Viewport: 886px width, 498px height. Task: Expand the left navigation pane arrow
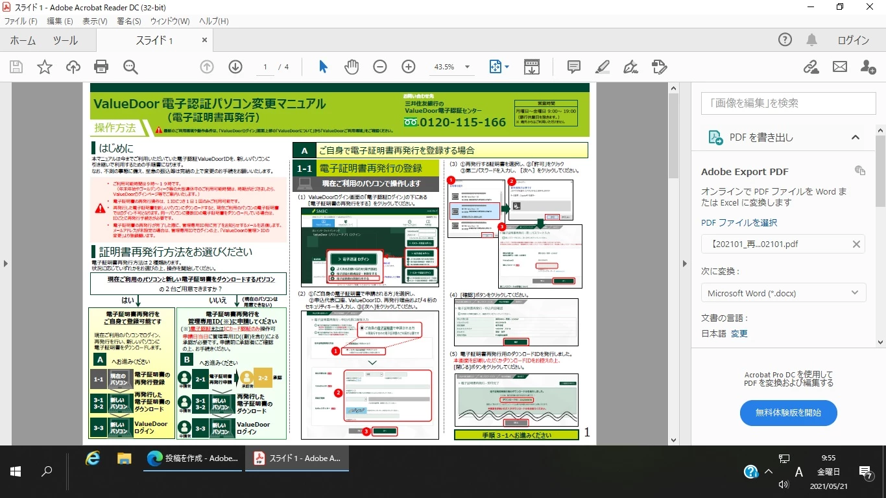pos(5,263)
